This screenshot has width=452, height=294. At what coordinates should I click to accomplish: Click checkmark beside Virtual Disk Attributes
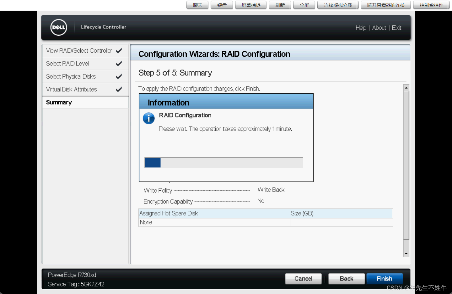[x=119, y=89]
